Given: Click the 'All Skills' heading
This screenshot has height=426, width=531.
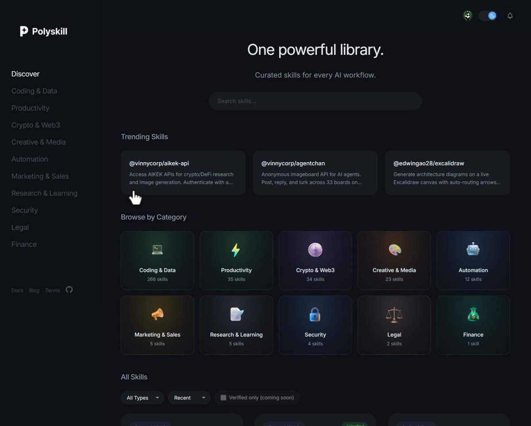Looking at the screenshot, I should [134, 377].
